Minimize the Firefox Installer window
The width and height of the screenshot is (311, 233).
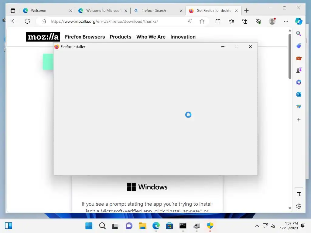point(223,46)
